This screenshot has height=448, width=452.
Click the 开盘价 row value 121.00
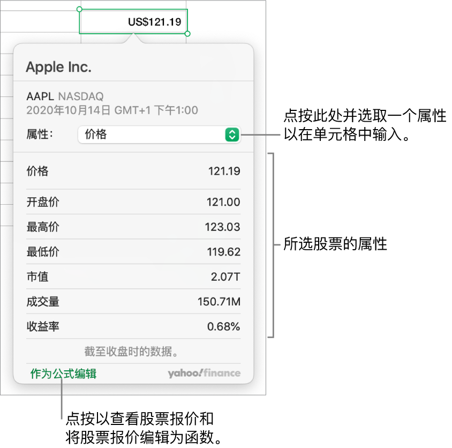click(x=223, y=202)
